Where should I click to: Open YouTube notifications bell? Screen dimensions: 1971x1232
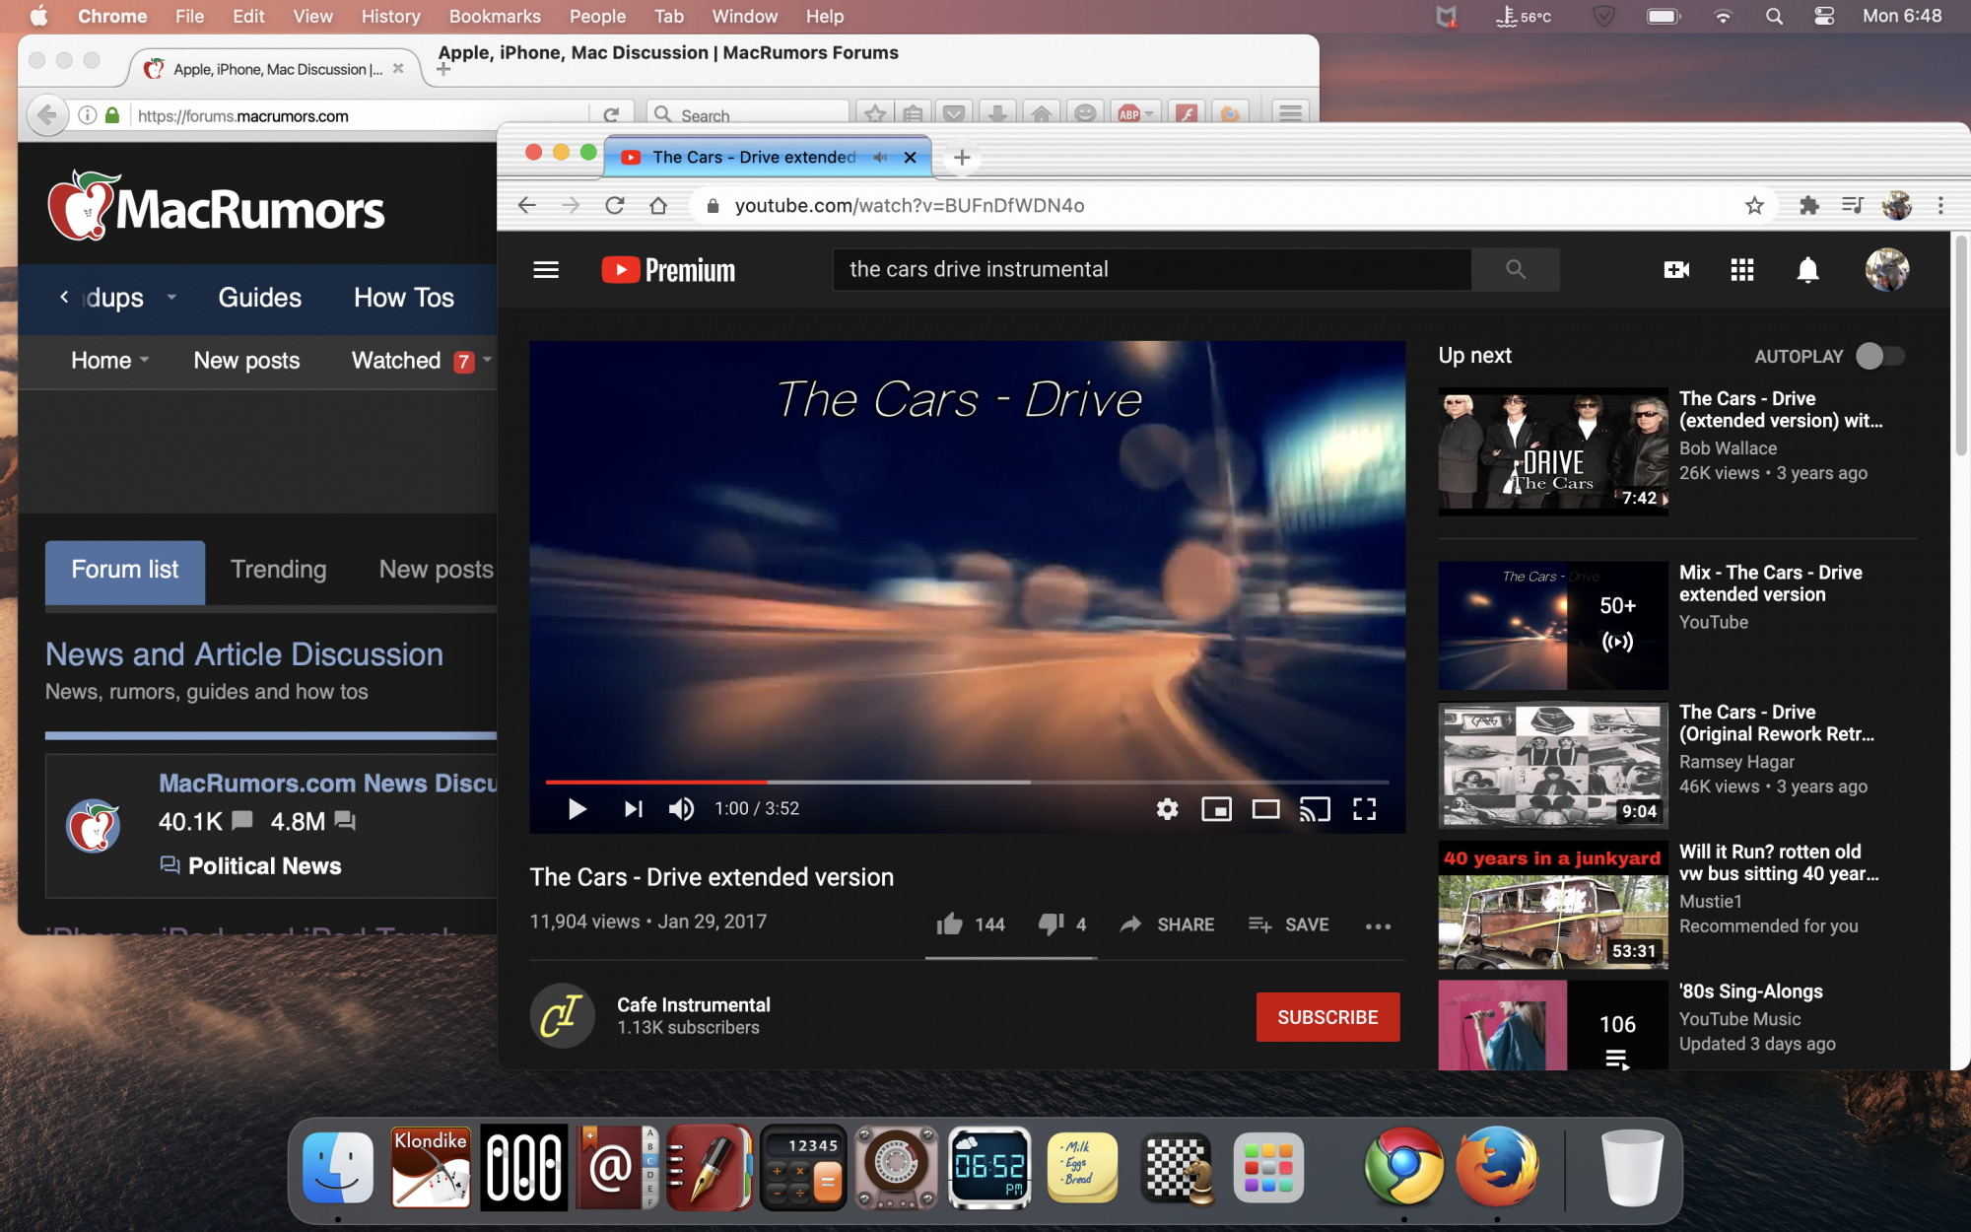(1807, 270)
